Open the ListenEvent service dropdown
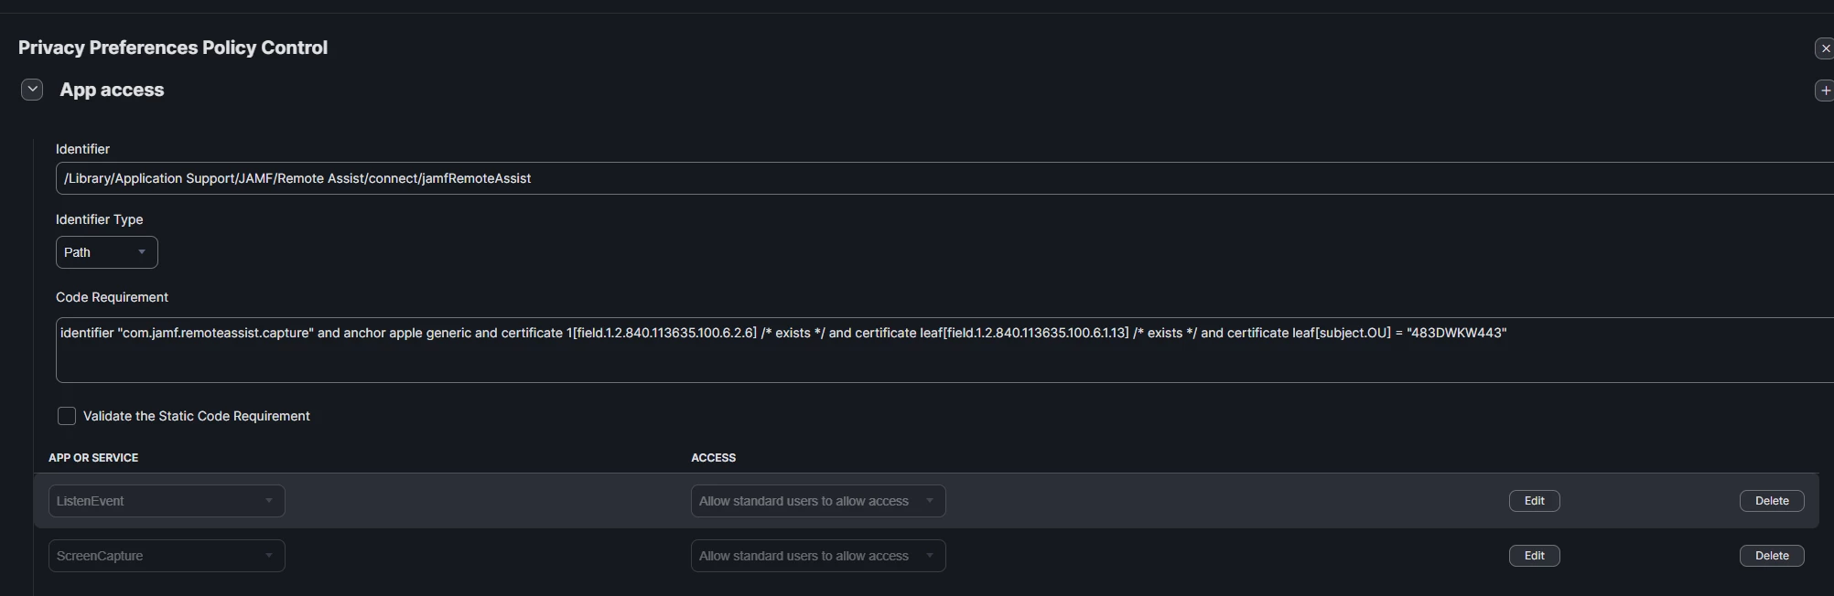 pyautogui.click(x=167, y=501)
